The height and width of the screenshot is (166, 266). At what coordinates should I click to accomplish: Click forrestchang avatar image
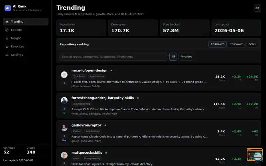(64, 101)
